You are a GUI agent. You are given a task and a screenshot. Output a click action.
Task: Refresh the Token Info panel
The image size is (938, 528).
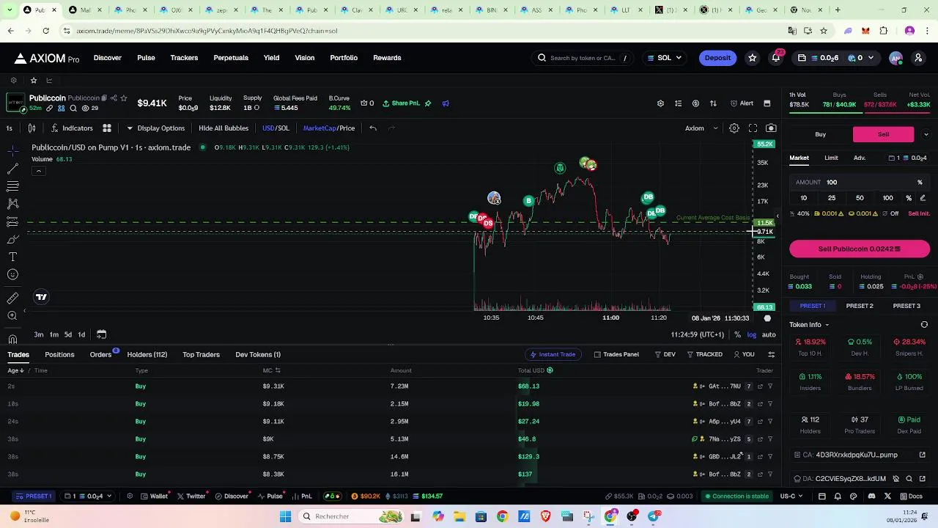pyautogui.click(x=924, y=325)
